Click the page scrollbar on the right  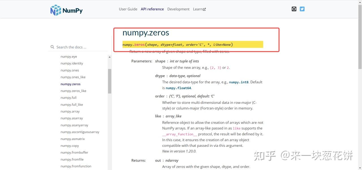click(x=359, y=42)
